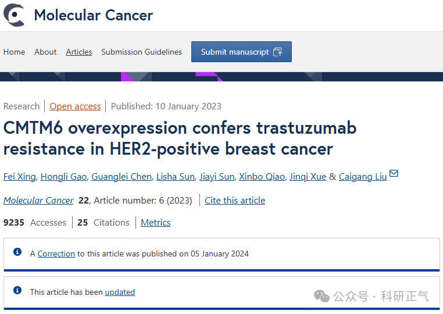Screen dimensions: 443x314
Task: Click the info icon in the Correction notice
Action: pyautogui.click(x=17, y=252)
